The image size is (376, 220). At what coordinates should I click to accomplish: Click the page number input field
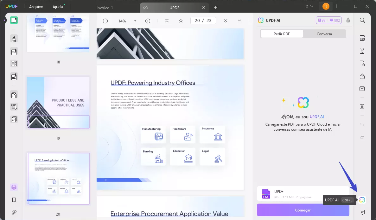[x=203, y=21]
